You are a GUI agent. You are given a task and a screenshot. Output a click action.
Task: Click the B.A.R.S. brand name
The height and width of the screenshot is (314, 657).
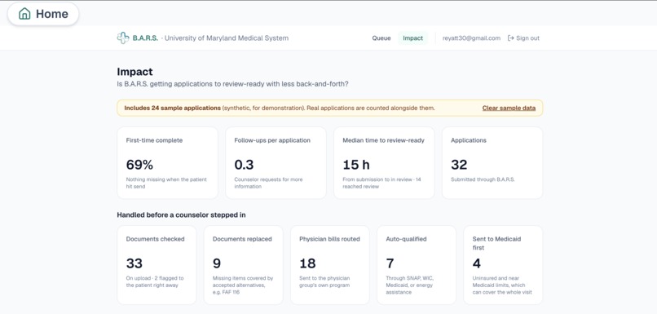coord(145,38)
